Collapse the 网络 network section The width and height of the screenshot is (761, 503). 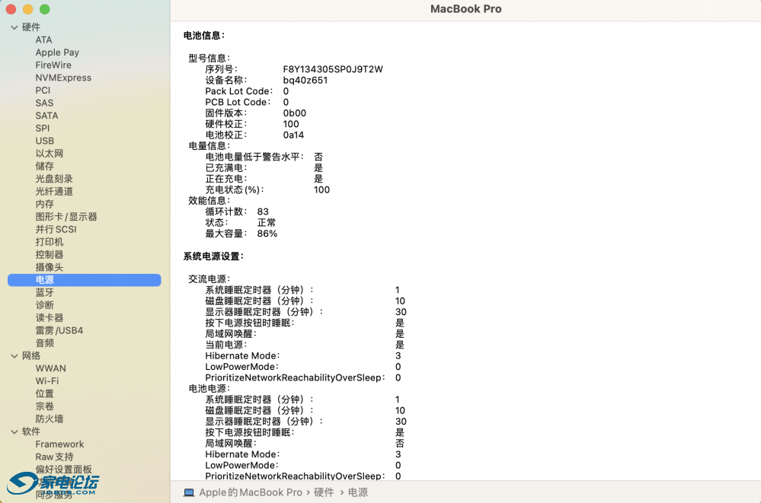coord(14,356)
